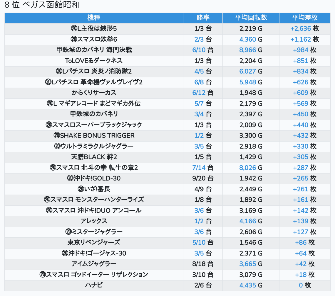Click the ToLOVEるダークネス machine name

pyautogui.click(x=94, y=61)
